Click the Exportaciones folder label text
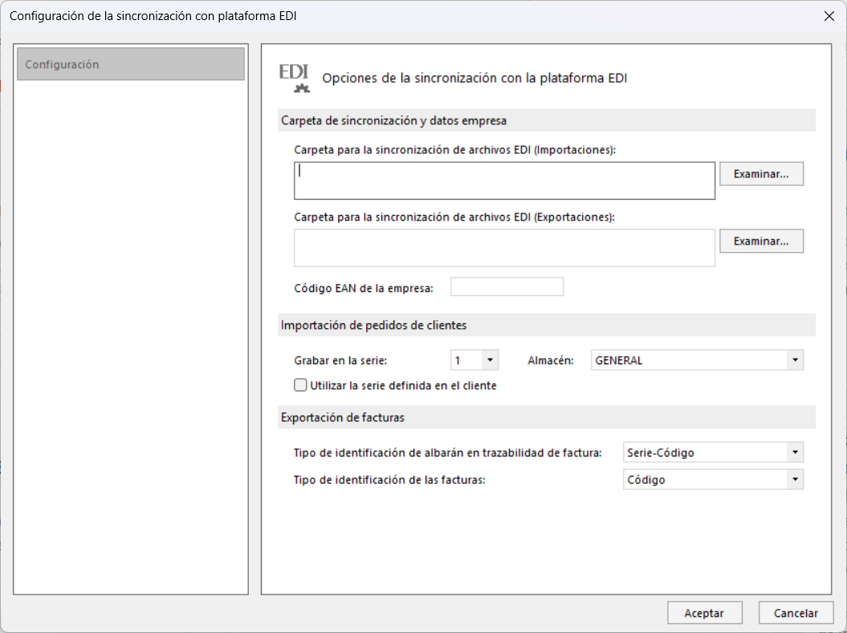The width and height of the screenshot is (847, 633). pos(454,217)
